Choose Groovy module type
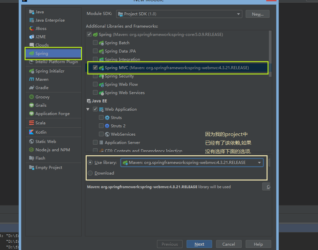This screenshot has height=250, width=318. 53,97
